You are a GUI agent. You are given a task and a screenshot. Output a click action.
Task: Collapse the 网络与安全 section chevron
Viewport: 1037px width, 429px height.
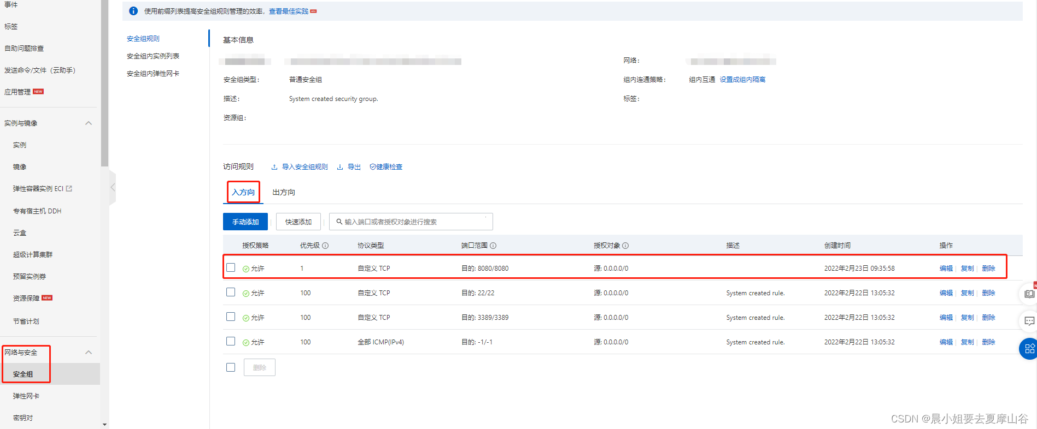(x=89, y=353)
